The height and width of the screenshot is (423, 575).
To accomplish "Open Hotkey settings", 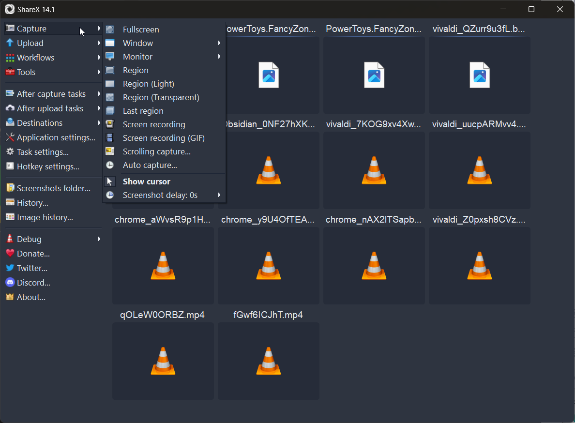I will tap(42, 166).
